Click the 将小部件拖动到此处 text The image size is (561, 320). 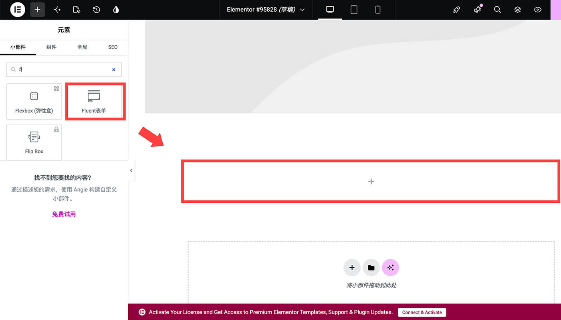tap(371, 285)
